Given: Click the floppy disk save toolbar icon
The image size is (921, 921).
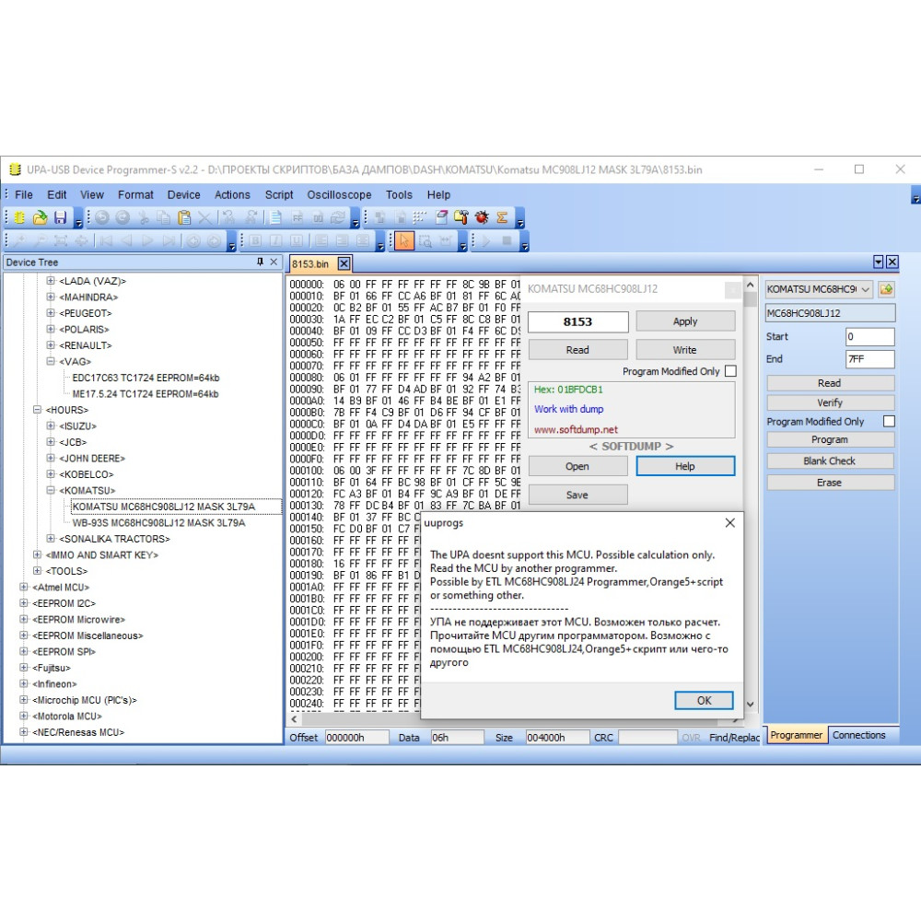Looking at the screenshot, I should [60, 218].
